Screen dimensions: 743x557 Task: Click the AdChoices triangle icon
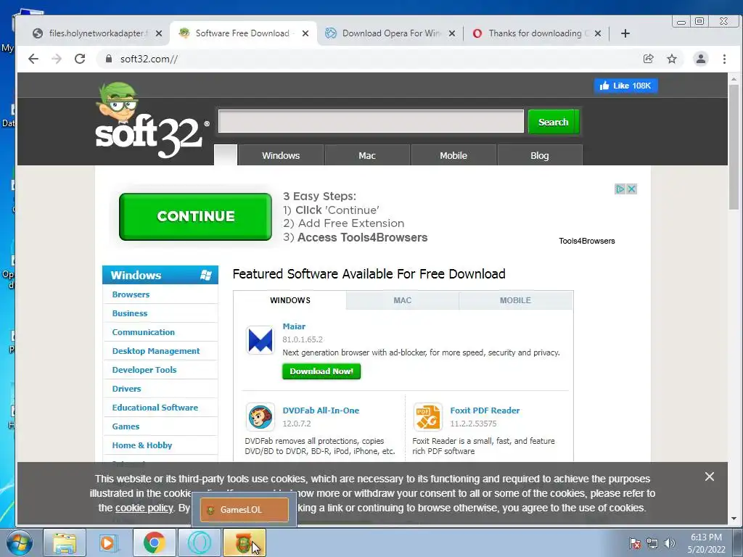coord(620,189)
